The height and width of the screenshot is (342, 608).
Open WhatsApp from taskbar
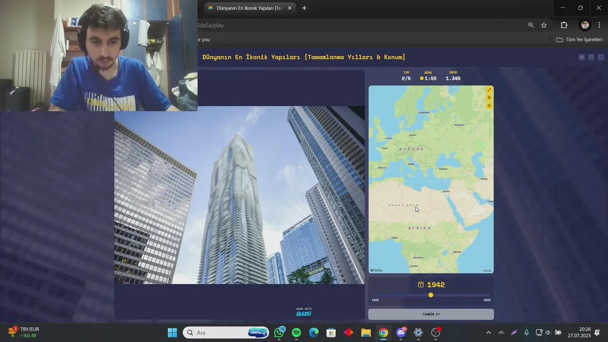[279, 332]
